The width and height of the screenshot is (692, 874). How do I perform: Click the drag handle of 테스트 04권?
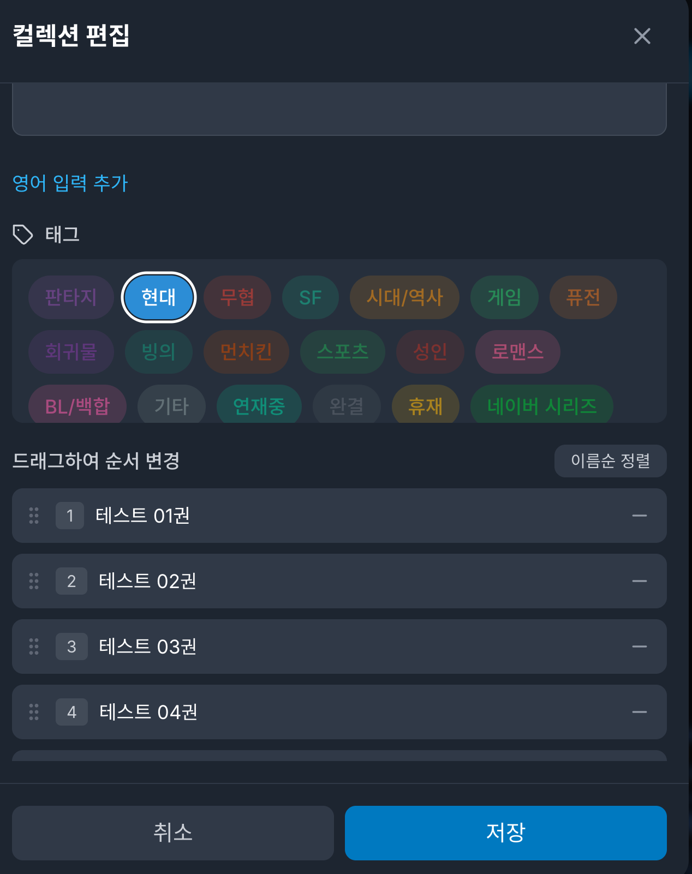tap(33, 712)
